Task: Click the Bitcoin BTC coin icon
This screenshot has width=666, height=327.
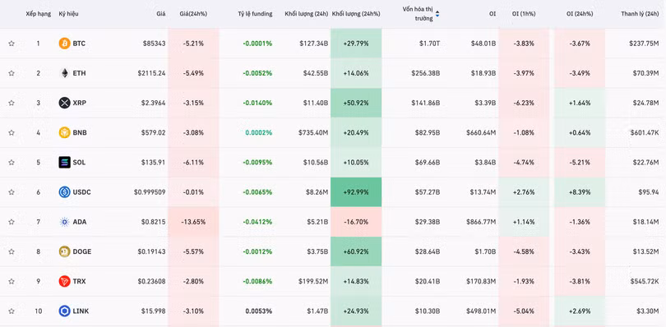Action: pos(65,44)
